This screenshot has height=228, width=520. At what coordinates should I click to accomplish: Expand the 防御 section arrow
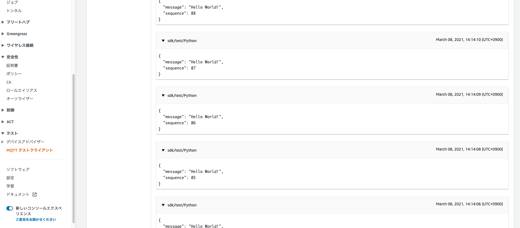pyautogui.click(x=3, y=110)
